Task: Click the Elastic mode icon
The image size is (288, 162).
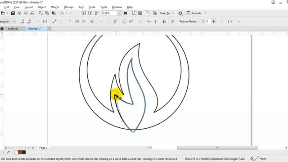Action: (x=164, y=22)
